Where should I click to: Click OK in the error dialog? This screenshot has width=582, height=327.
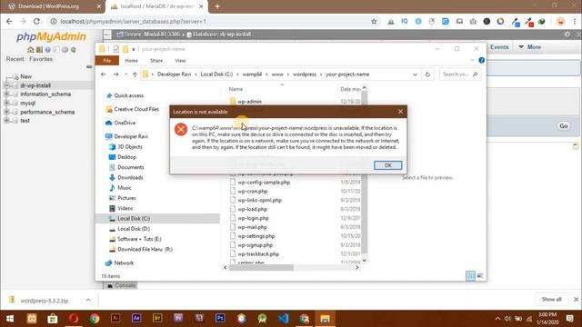(387, 165)
